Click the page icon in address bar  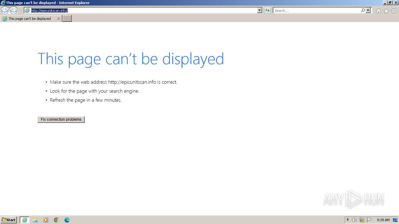pos(27,11)
